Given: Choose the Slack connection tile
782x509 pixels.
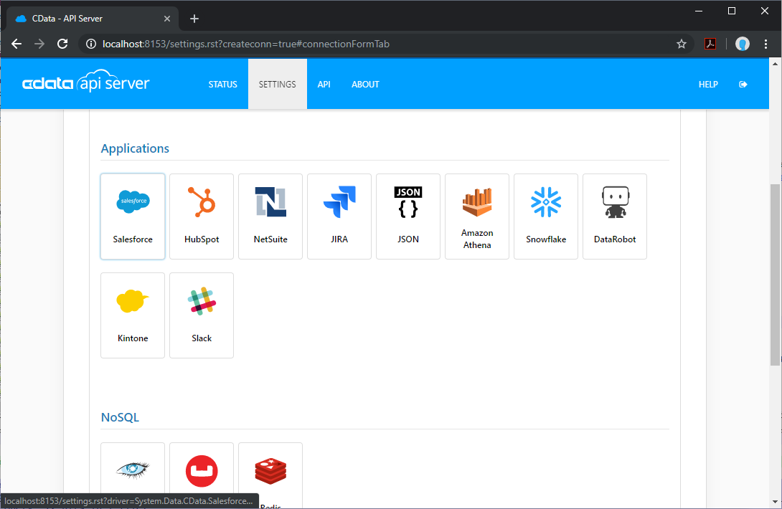Looking at the screenshot, I should (202, 315).
